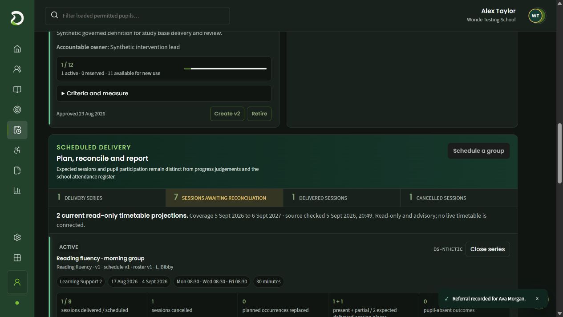563x317 pixels.
Task: Open the grid layout sidebar icon
Action: [17, 258]
